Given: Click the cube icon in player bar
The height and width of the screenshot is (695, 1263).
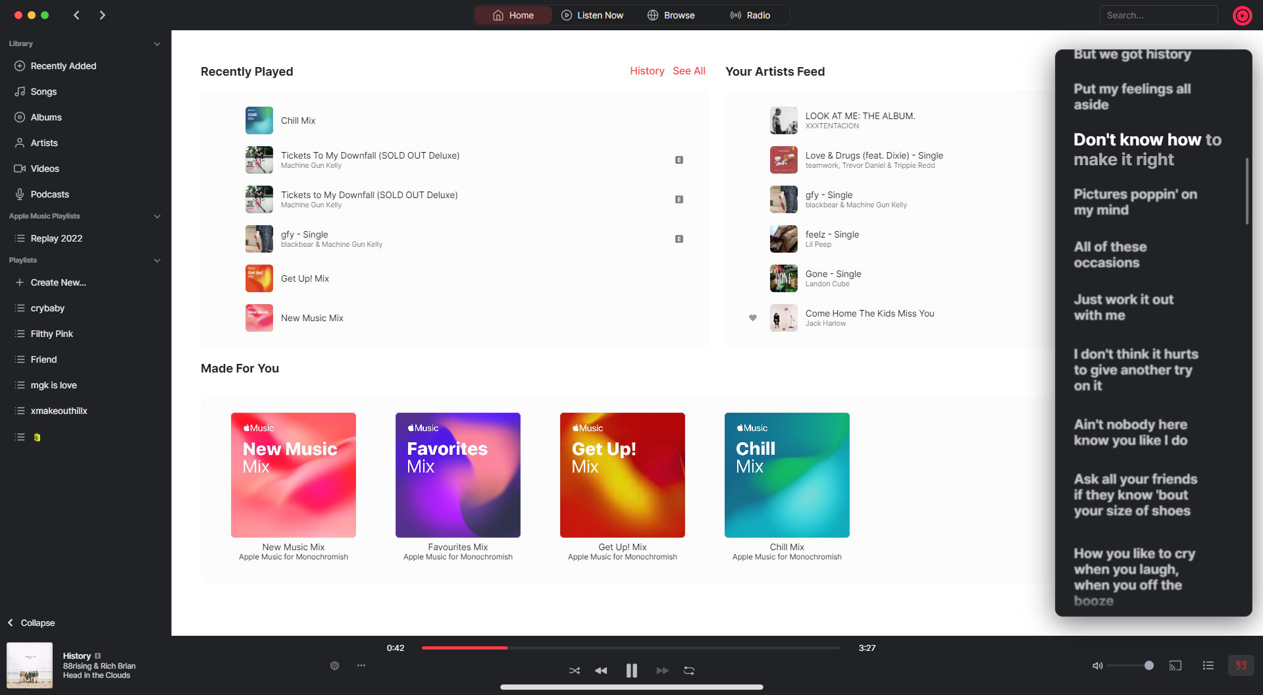Looking at the screenshot, I should [334, 665].
